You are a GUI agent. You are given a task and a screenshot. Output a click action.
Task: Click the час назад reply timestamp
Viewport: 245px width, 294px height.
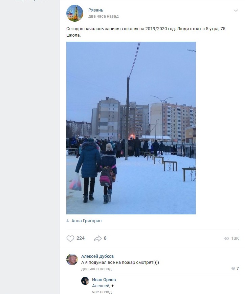coord(102,292)
